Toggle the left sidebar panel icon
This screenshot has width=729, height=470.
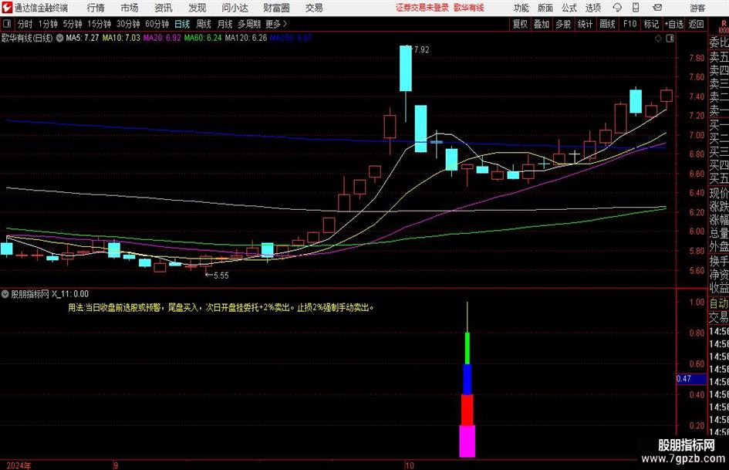7,24
